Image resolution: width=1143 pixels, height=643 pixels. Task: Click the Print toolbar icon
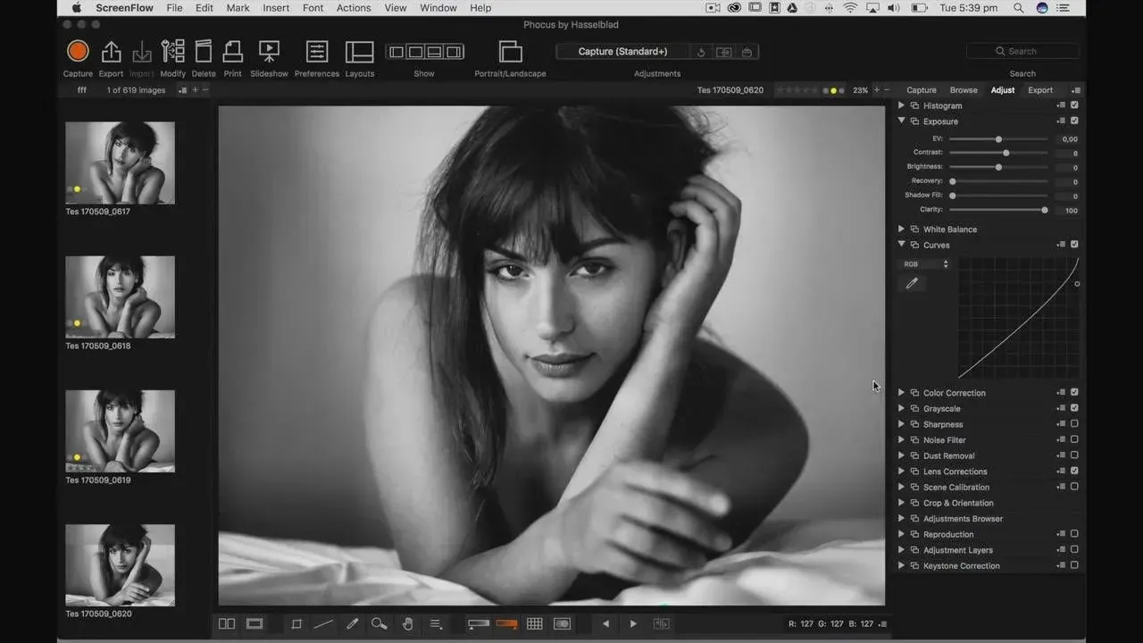(233, 51)
